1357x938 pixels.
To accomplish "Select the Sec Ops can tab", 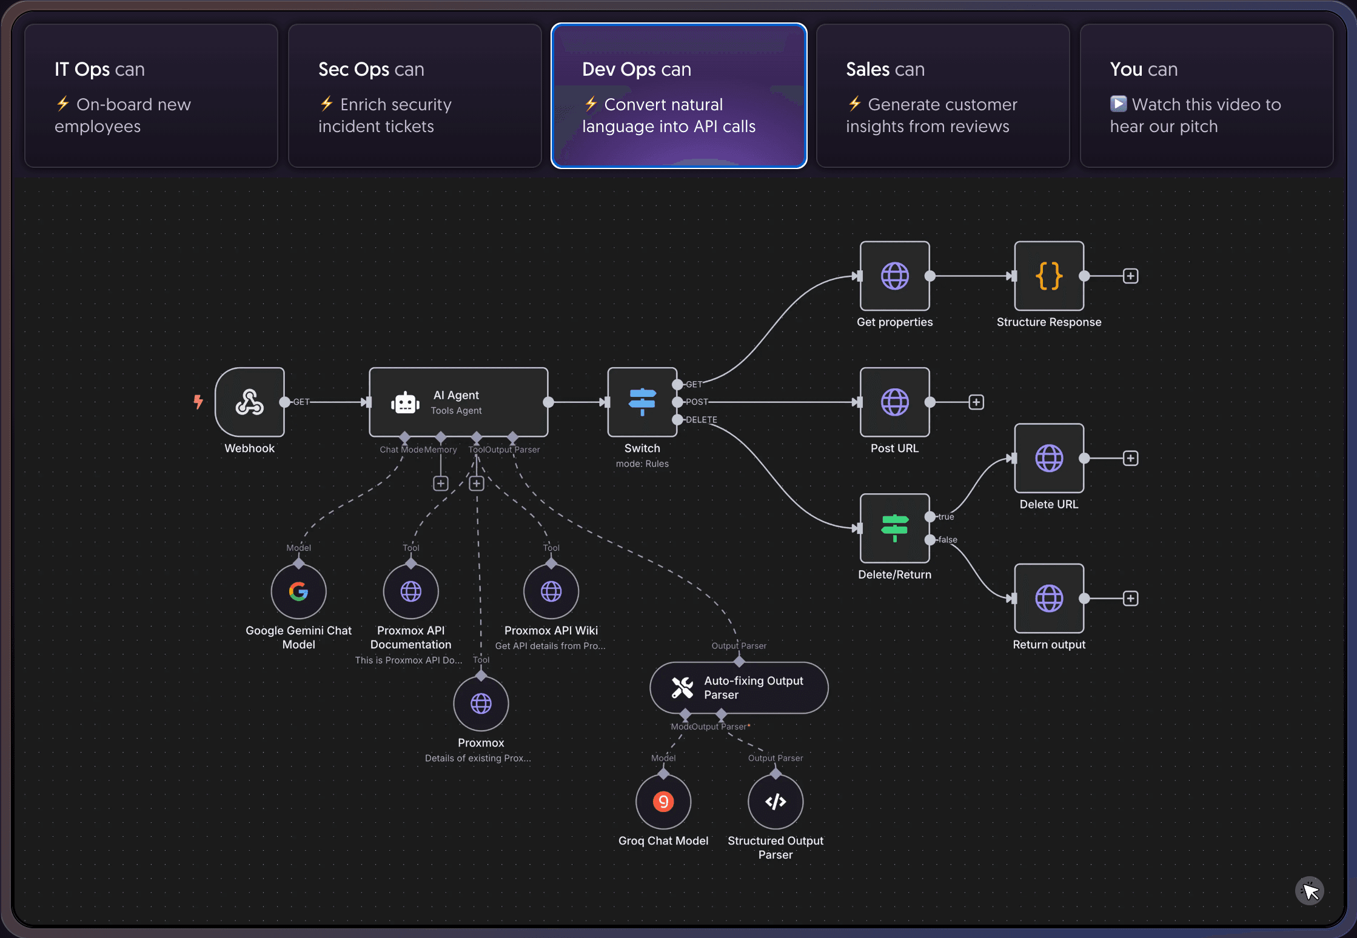I will pyautogui.click(x=415, y=96).
